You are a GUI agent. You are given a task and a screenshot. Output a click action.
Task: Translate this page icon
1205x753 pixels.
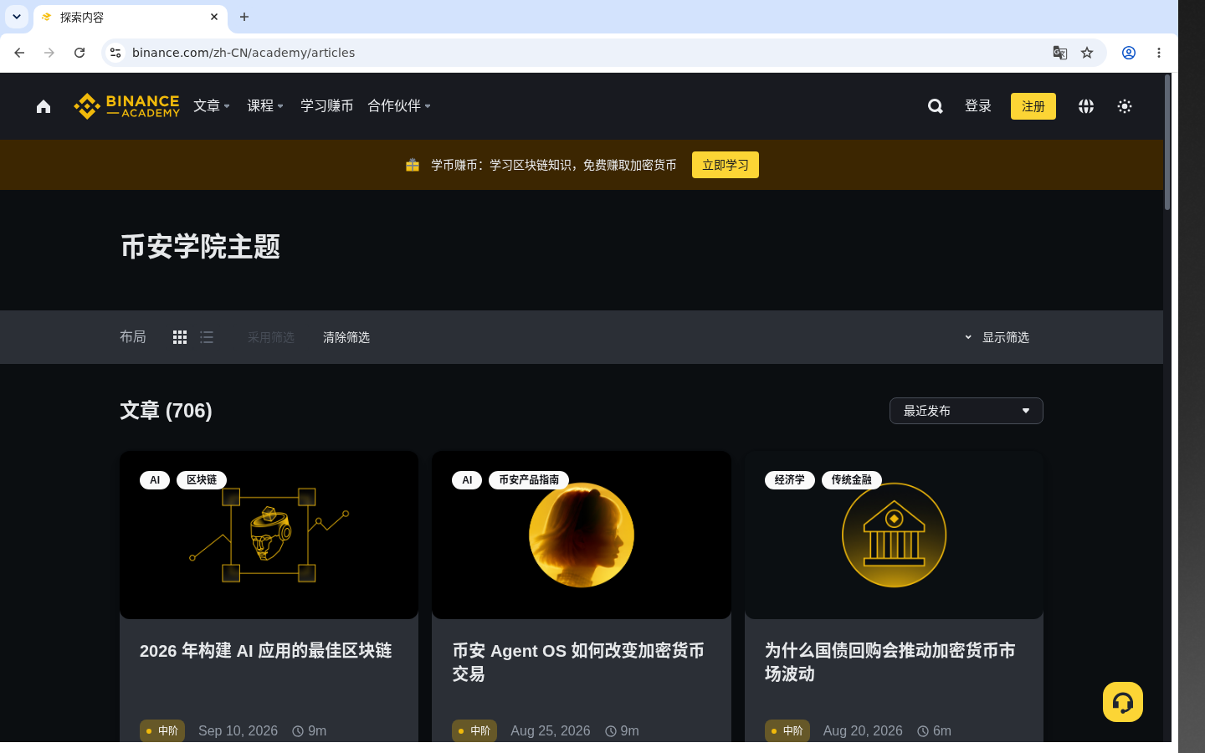1060,53
